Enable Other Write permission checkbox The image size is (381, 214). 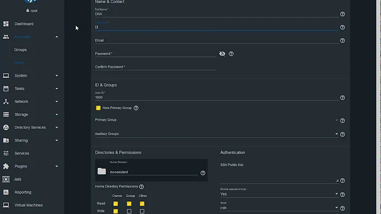tap(142, 211)
